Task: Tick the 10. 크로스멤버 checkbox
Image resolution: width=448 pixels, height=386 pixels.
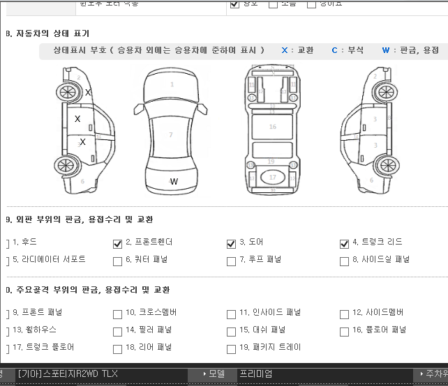Action: pyautogui.click(x=117, y=314)
